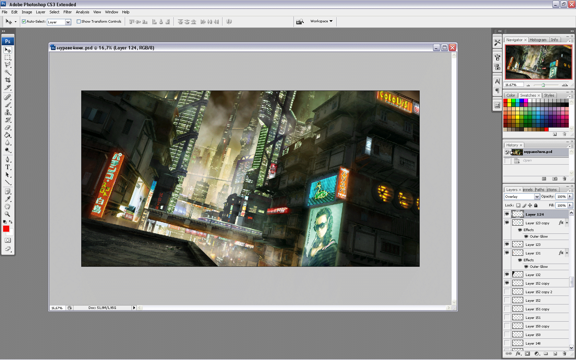Select the Hand tool
The width and height of the screenshot is (576, 360).
click(x=8, y=206)
